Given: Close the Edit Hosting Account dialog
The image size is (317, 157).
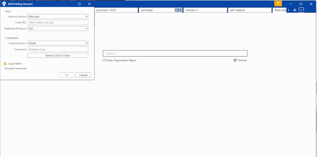Looking at the screenshot, I should (89, 4).
